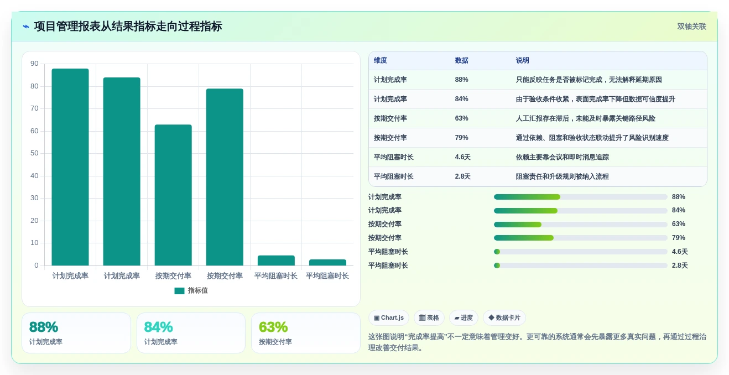Click table cell 由于验收条件收紧，表面完成率下降但数据可信度提升

[x=595, y=99]
